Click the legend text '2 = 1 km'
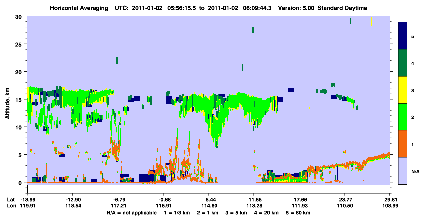 (x=208, y=212)
